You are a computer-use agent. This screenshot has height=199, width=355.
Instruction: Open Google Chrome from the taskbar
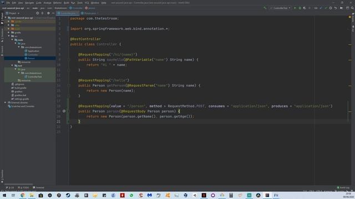click(x=22, y=195)
